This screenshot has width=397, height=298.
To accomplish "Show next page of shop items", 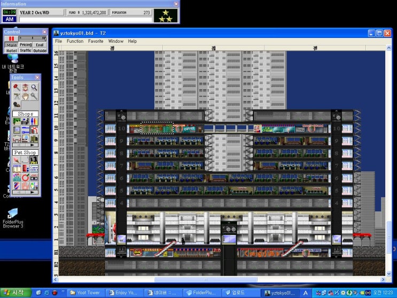I will 32,192.
